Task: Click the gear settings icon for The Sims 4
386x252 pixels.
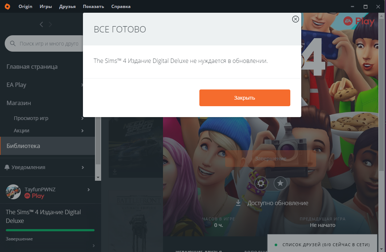Action: coord(261,183)
